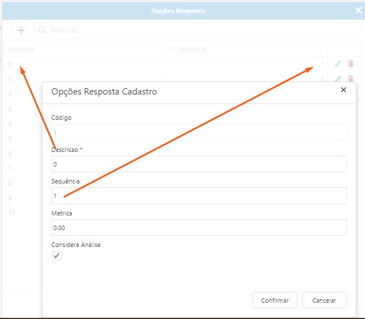Click into the Sequência input field
This screenshot has height=319, width=365.
coord(199,196)
